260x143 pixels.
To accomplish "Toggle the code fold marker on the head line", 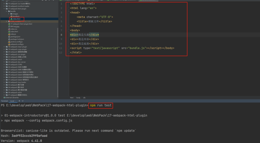I will point(69,13).
